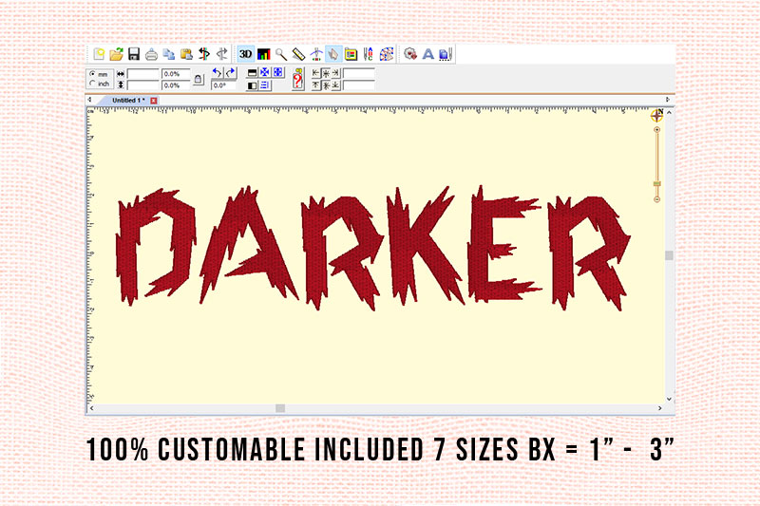Activate the hand pointer select tool
760x506 pixels.
pyautogui.click(x=333, y=54)
